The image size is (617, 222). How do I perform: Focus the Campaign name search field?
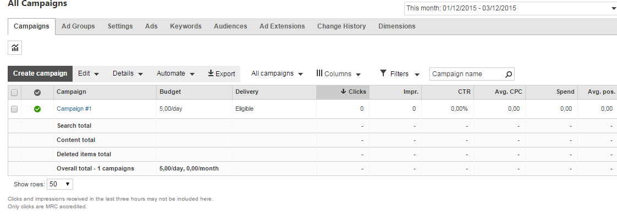coord(467,74)
